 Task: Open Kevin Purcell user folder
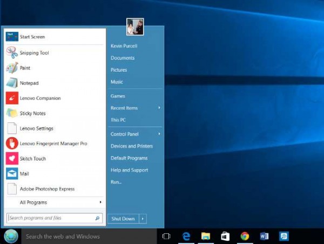(x=124, y=46)
